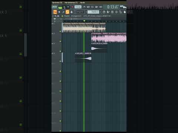Image resolution: width=178 pixels, height=133 pixels.
Task: Mute Track 6 with its green dot
Action: (x=60, y=81)
